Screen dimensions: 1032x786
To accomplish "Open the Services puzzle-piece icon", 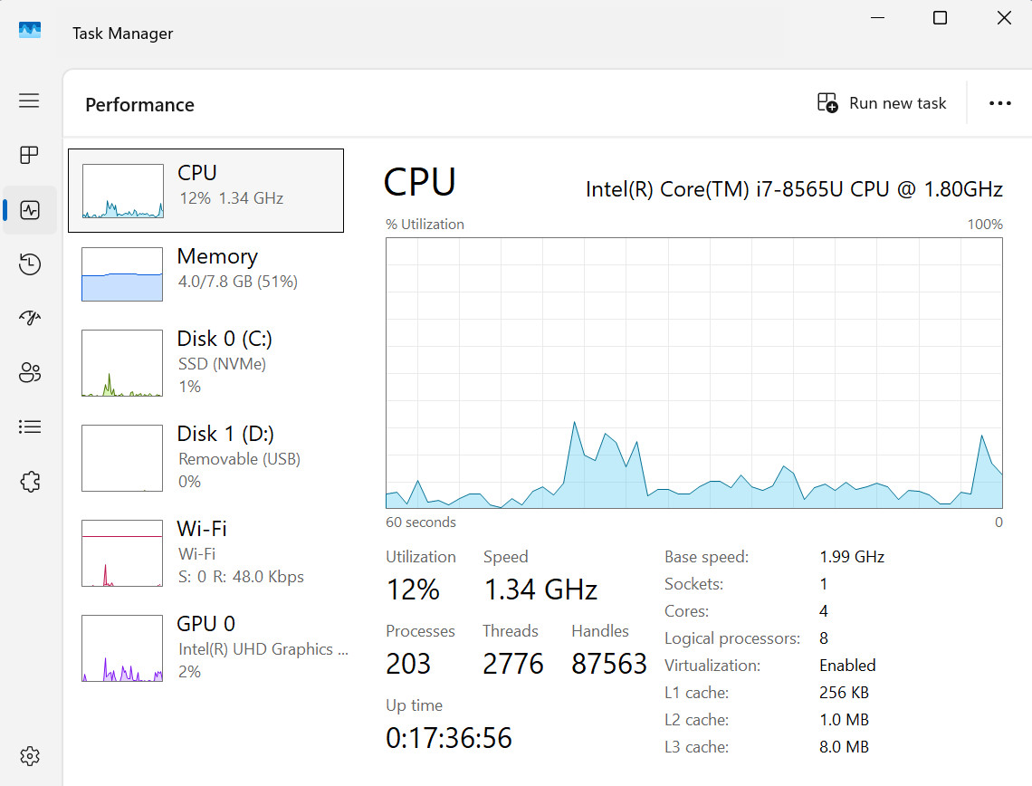I will tap(30, 482).
